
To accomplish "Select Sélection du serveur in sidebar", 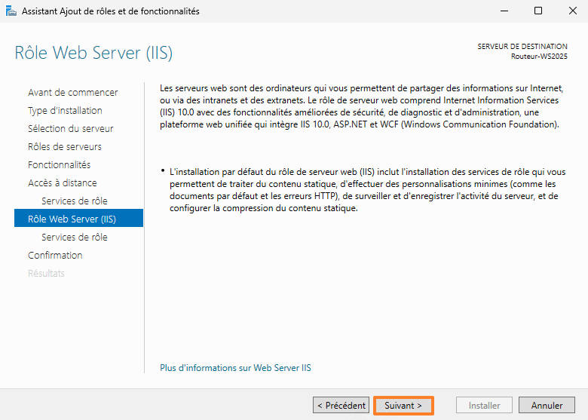I will [x=70, y=128].
